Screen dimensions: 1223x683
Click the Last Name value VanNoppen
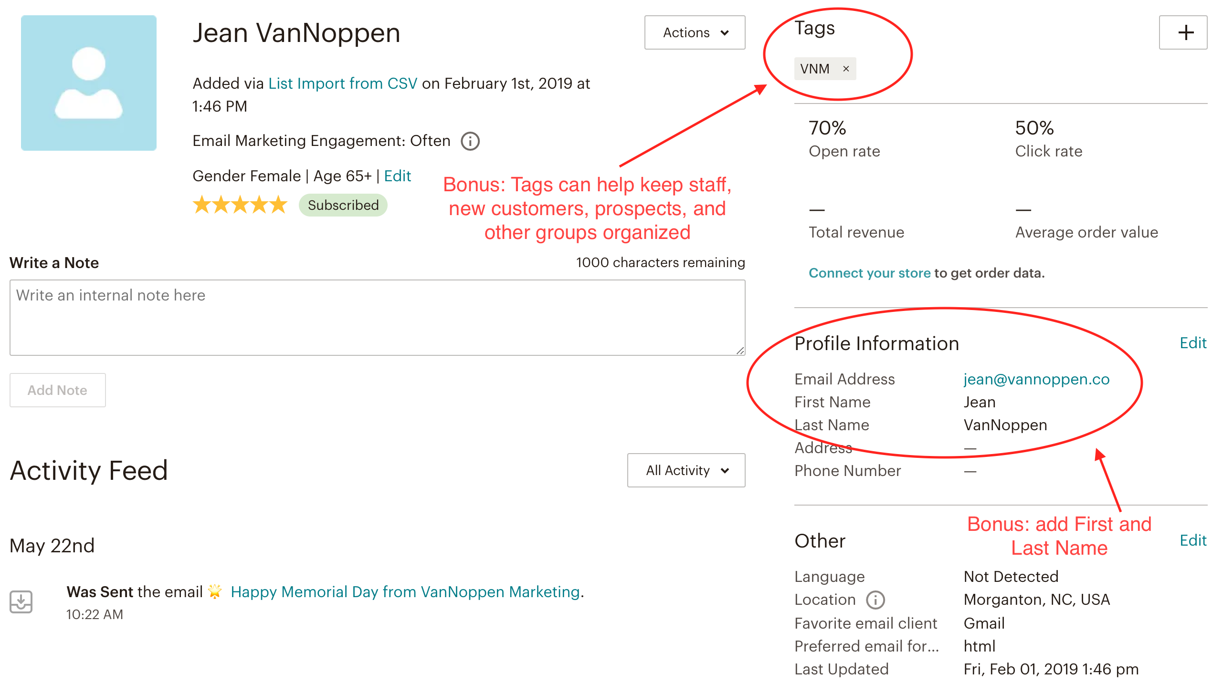(1005, 425)
